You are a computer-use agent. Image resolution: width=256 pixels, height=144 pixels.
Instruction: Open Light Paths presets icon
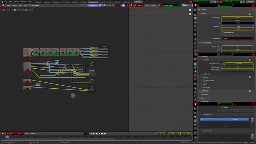tap(250, 91)
